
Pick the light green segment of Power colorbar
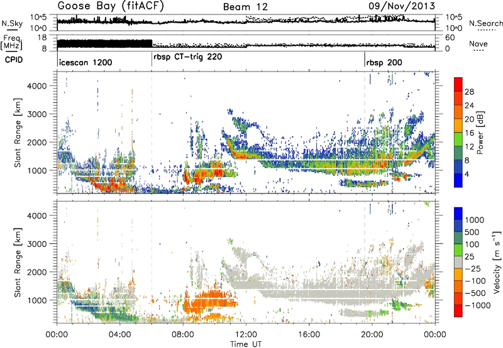pos(458,139)
